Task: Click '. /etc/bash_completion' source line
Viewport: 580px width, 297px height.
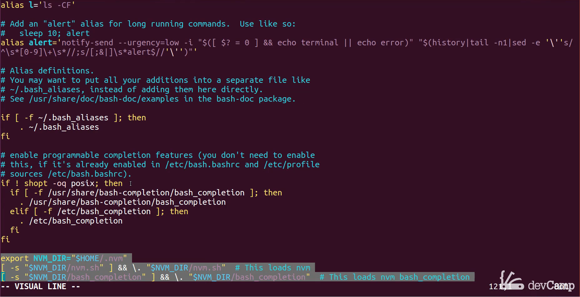Action: click(x=71, y=221)
